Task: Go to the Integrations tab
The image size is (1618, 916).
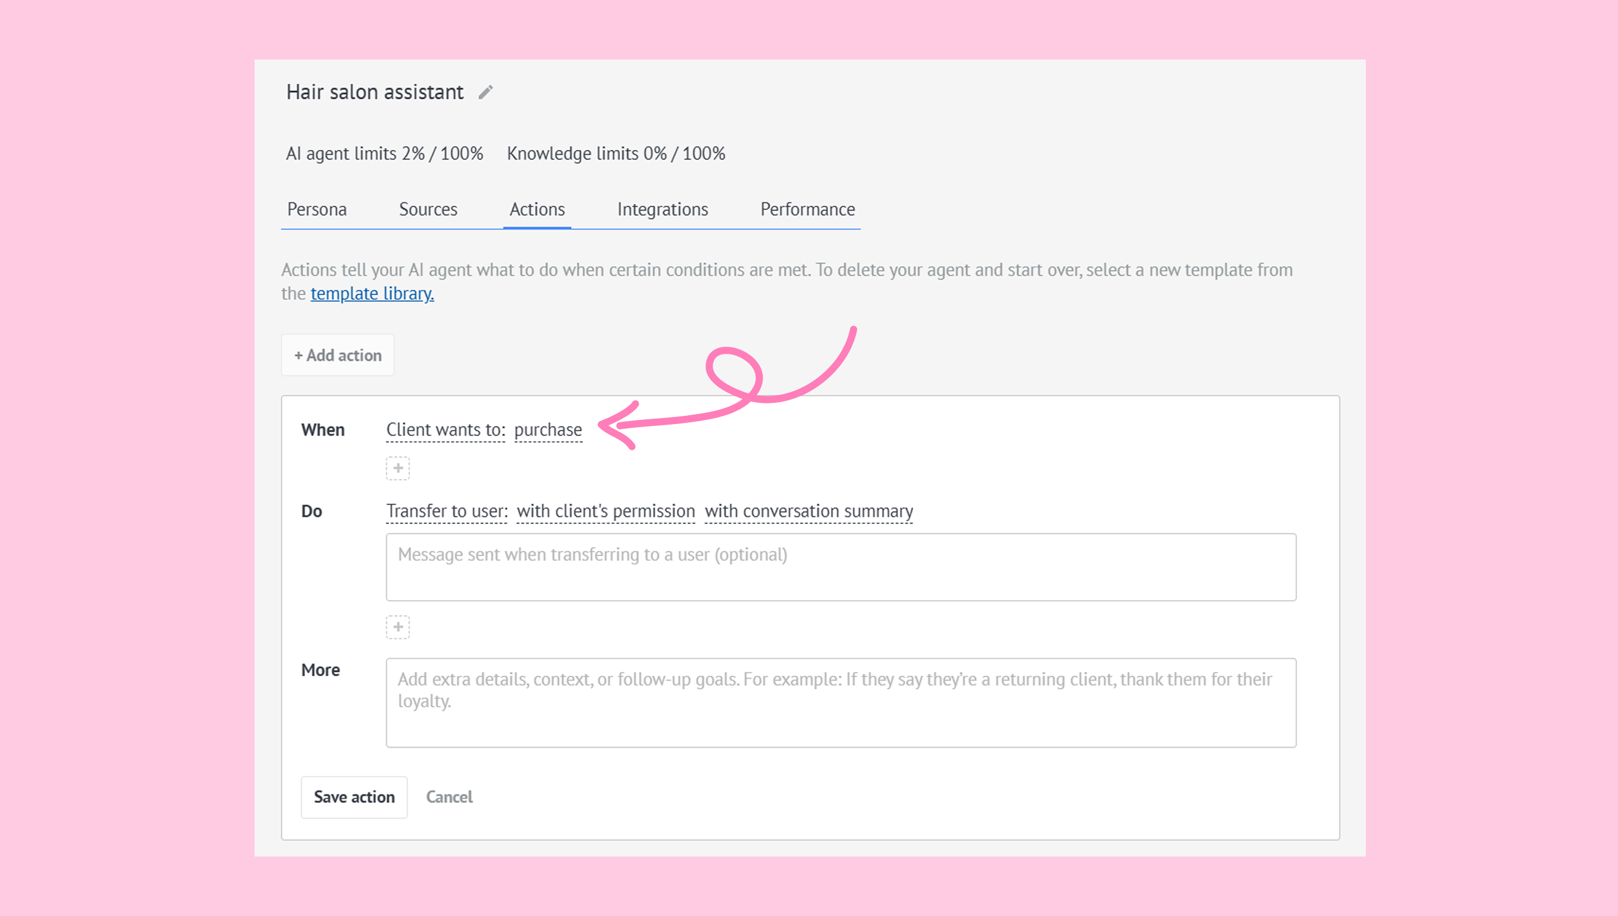Action: (663, 209)
